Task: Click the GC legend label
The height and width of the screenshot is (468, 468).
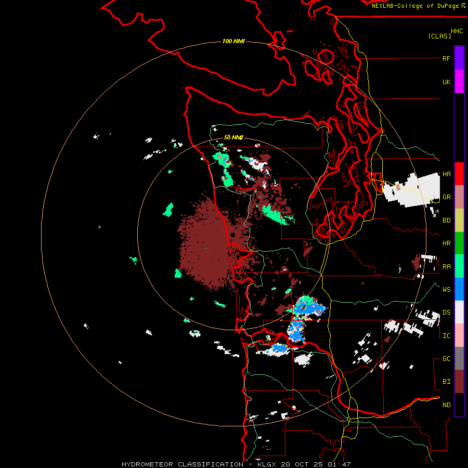Action: [x=446, y=359]
